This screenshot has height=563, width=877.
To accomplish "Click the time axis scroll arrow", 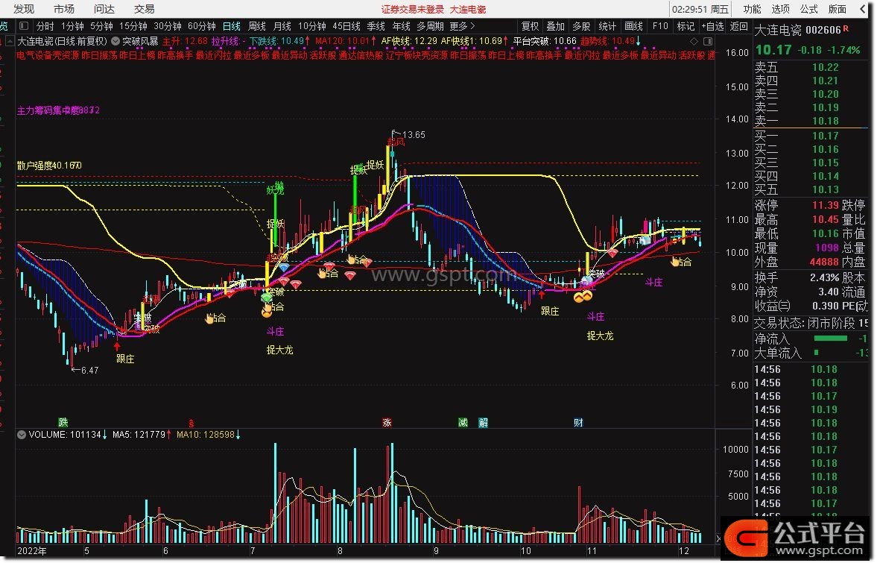I will [719, 539].
